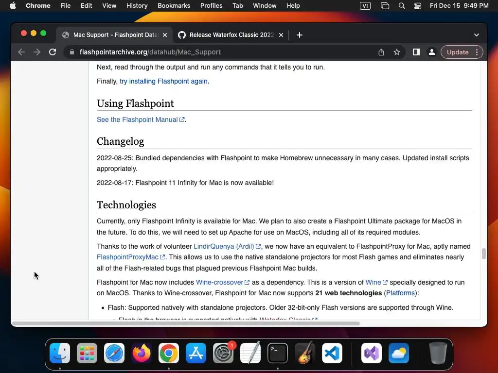Follow the 'try installing Flashpoint again' link

[163, 81]
